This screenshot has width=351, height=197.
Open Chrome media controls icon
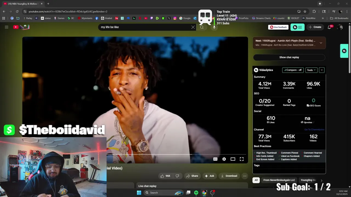point(334,11)
